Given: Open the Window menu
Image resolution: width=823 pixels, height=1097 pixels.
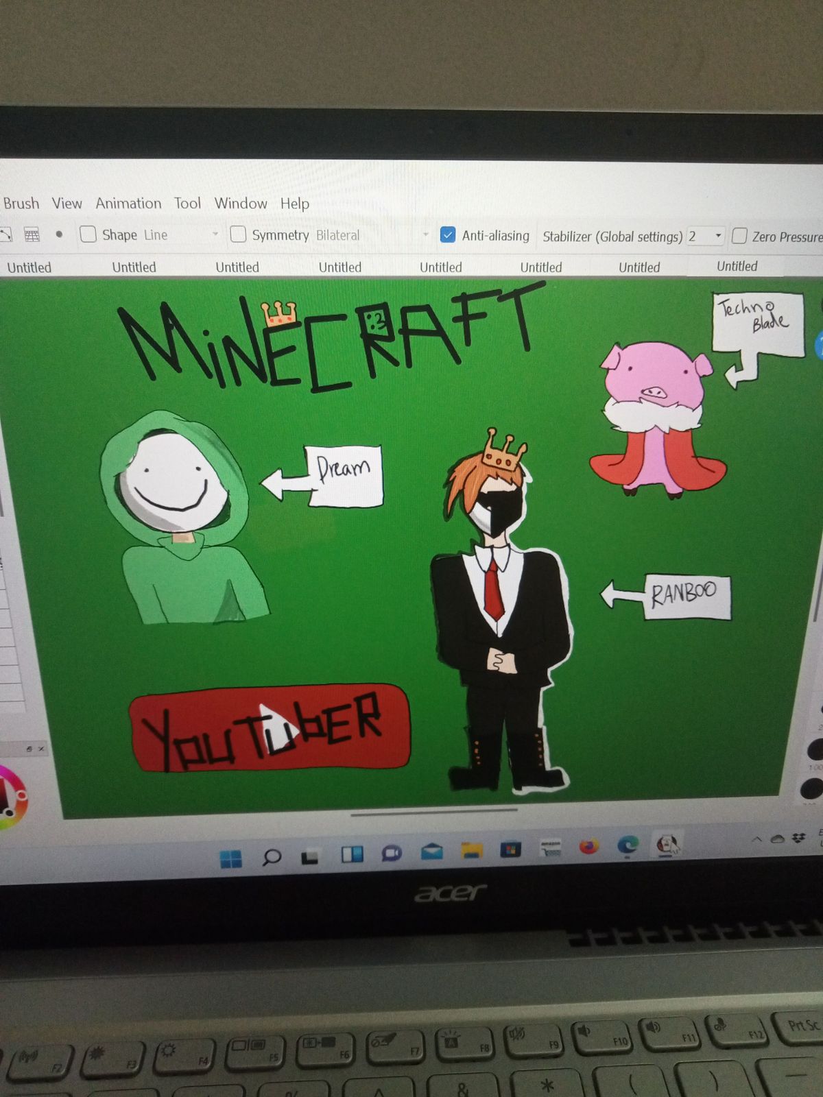Looking at the screenshot, I should pos(241,203).
